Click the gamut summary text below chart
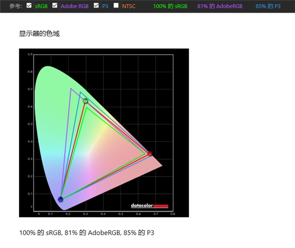The height and width of the screenshot is (248, 295). click(x=87, y=233)
